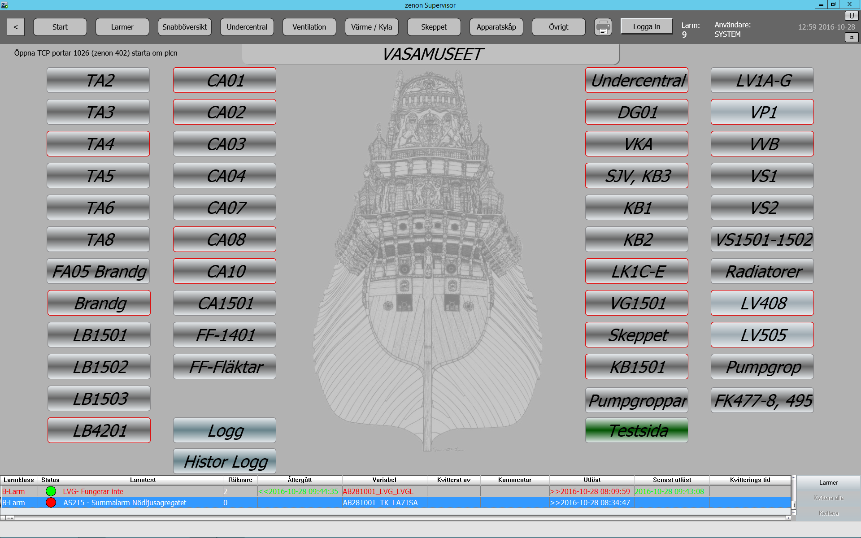This screenshot has width=861, height=538.
Task: Click the small pin button below date
Action: pos(851,37)
